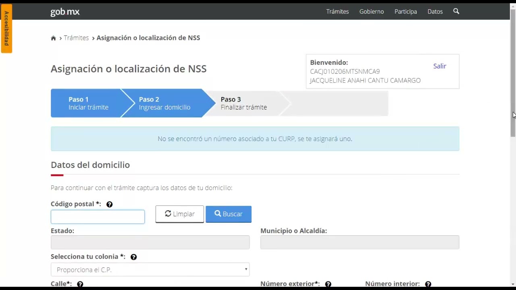This screenshot has height=290, width=516.
Task: Open the Trámites menu
Action: (x=337, y=11)
